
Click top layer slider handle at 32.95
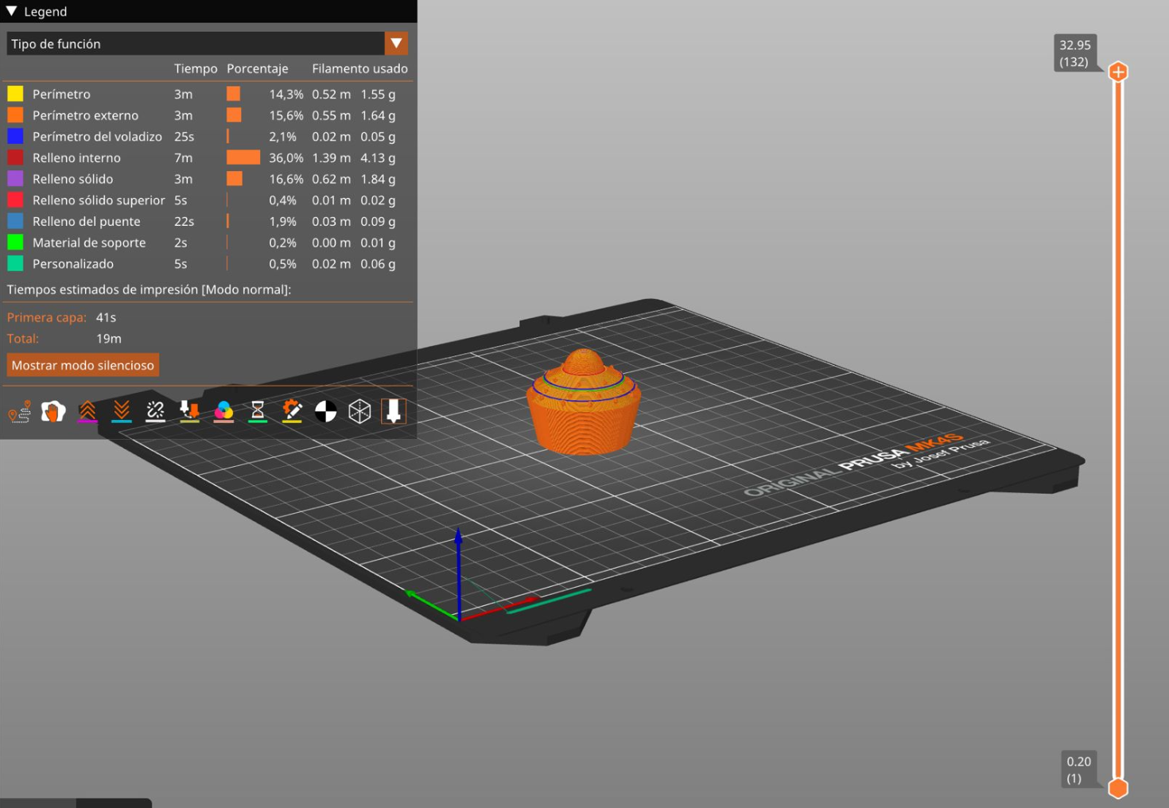[1118, 72]
